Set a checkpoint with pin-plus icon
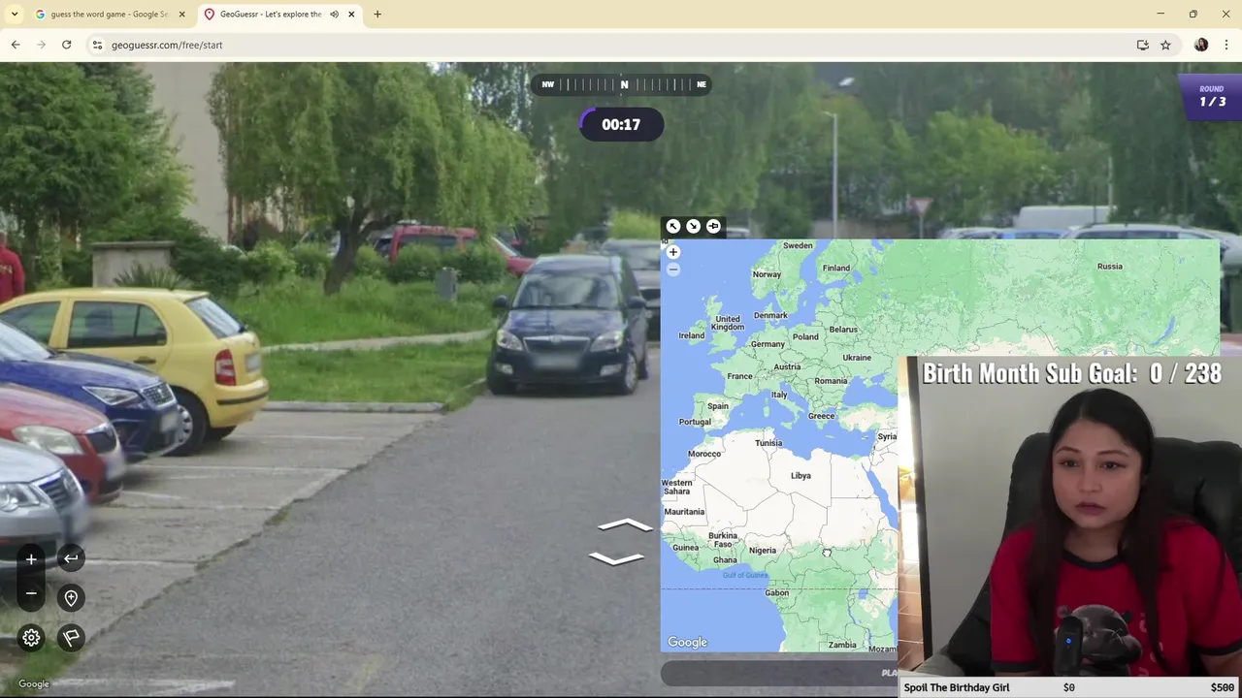Screen dimensions: 1242x698 (71, 598)
